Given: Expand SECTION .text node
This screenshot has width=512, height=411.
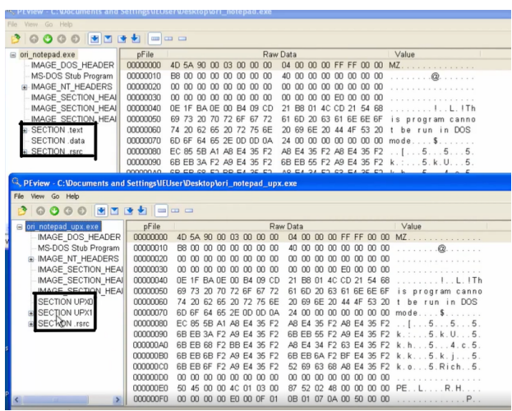Looking at the screenshot, I should click(x=25, y=130).
